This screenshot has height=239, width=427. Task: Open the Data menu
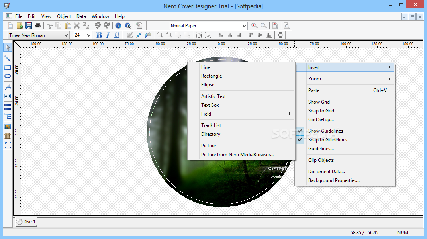coord(81,16)
